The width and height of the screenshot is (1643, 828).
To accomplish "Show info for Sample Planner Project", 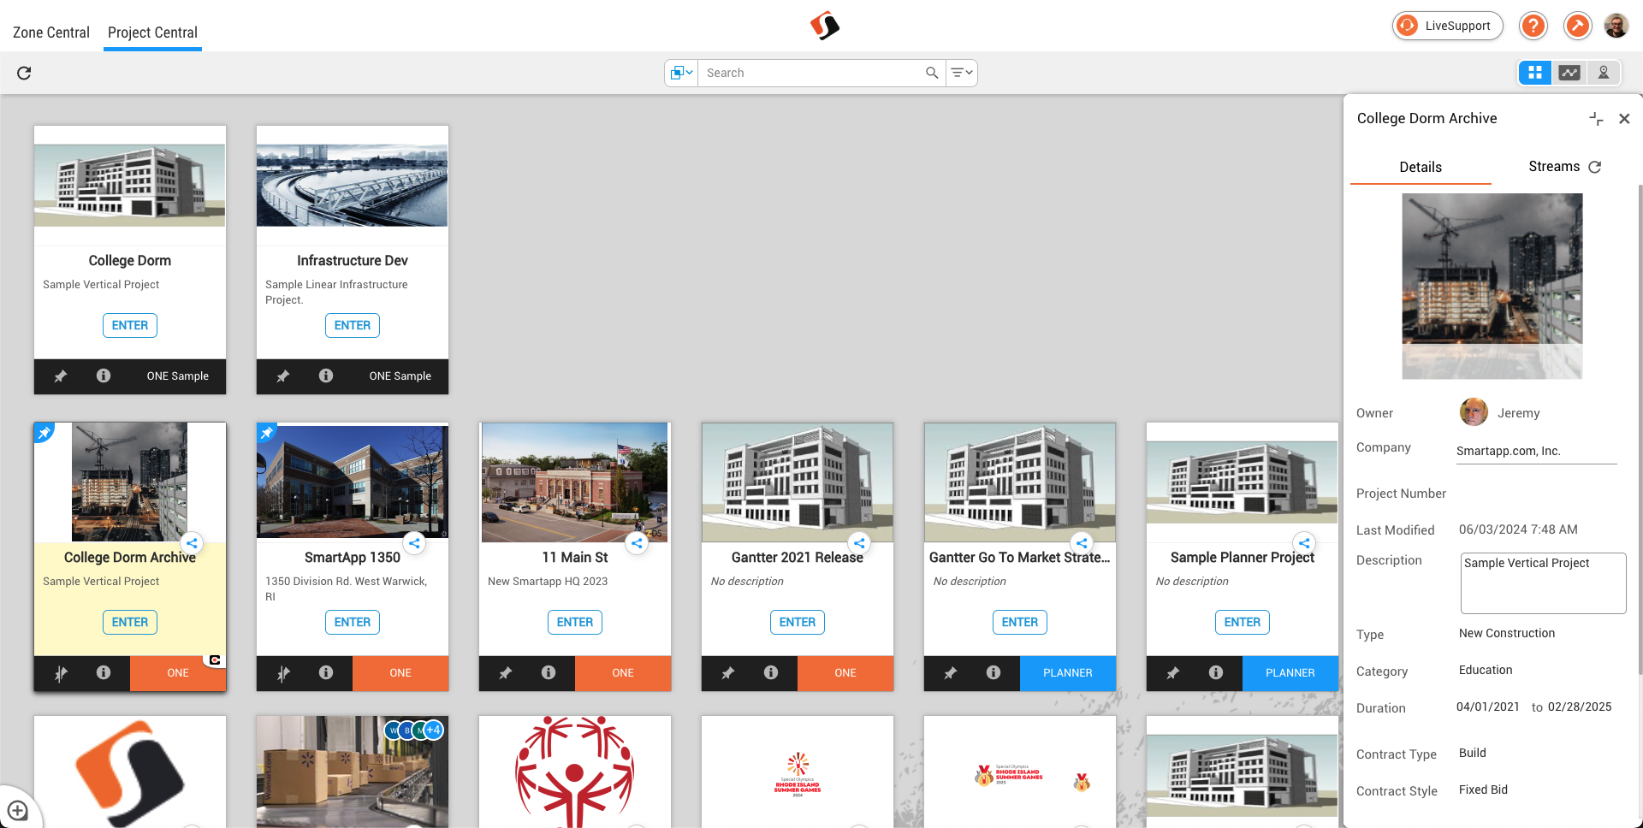I will pos(1216,672).
